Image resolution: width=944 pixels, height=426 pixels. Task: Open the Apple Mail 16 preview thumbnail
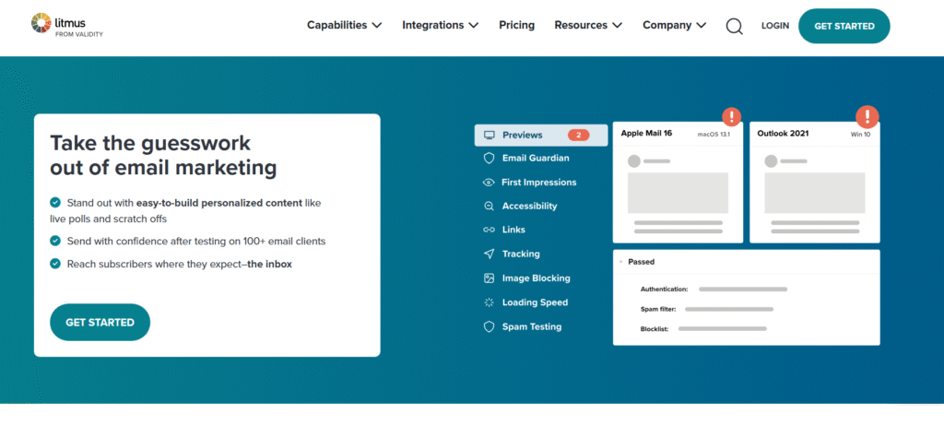678,183
